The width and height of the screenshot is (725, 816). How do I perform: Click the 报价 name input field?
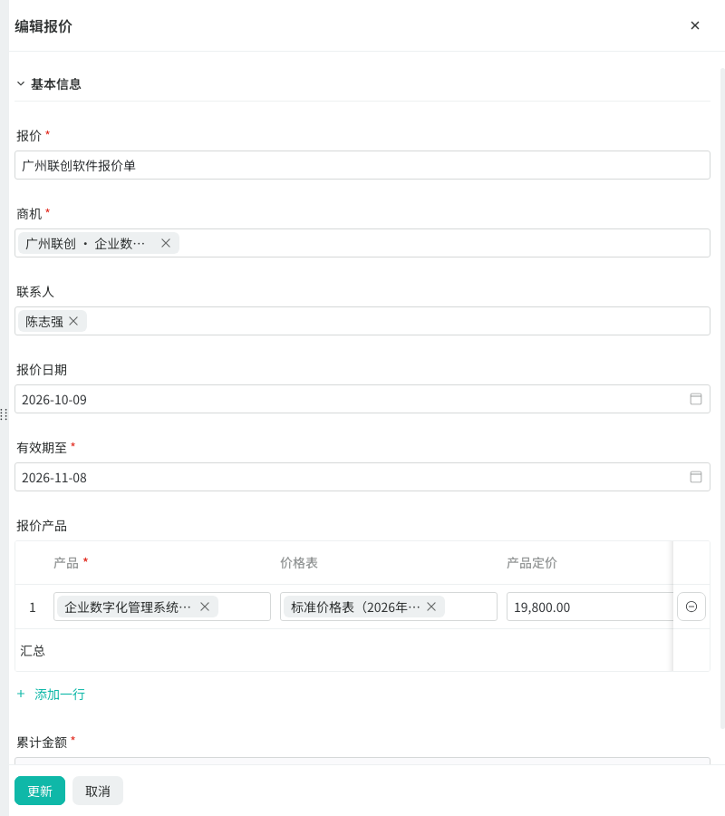(x=362, y=165)
